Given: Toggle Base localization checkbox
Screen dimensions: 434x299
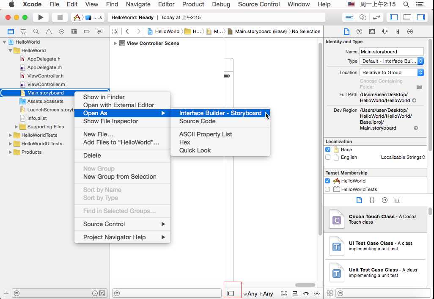Looking at the screenshot, I should click(x=328, y=149).
